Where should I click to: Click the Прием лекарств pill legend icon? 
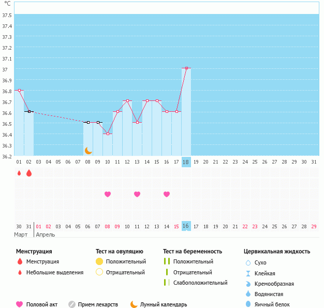(x=72, y=304)
